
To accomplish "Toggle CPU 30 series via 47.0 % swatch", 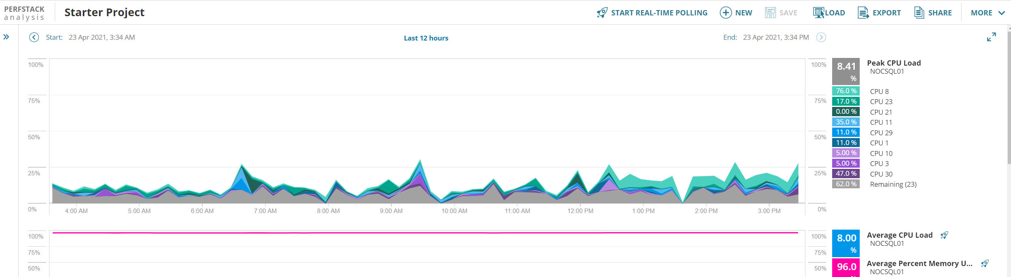I will [x=846, y=173].
